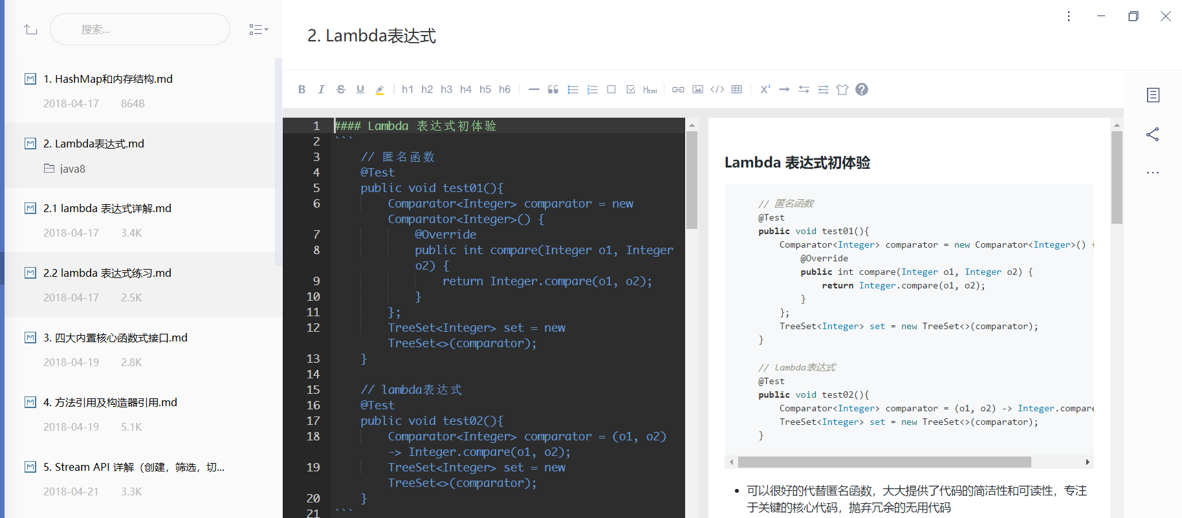The image size is (1182, 518).
Task: Click the preview code horizontal scrollbar
Action: tap(884, 462)
